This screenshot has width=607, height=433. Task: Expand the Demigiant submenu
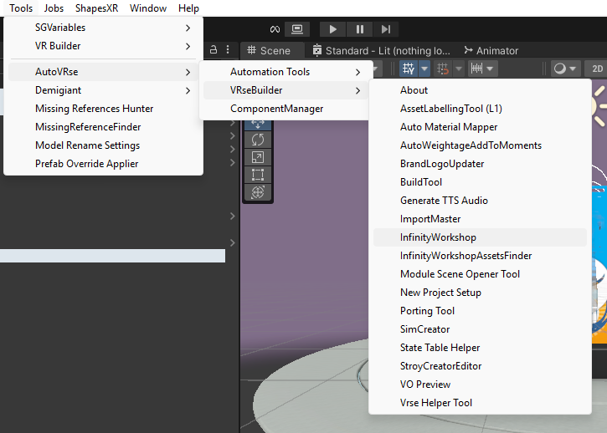[x=103, y=90]
